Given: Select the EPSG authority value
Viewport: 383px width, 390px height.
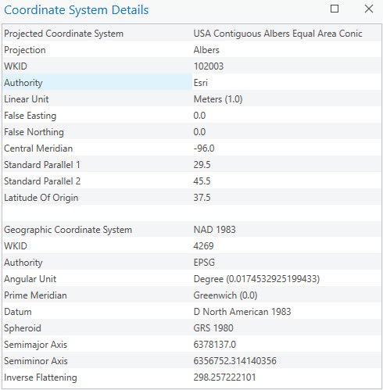Looking at the screenshot, I should tap(204, 263).
